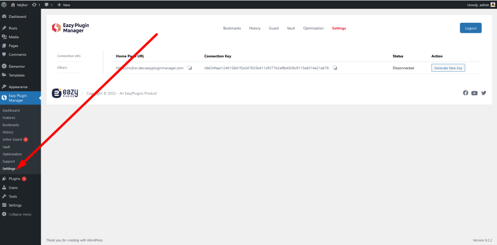497x245 pixels.
Task: Open the Nirjhor site home link
Action: click(x=19, y=5)
